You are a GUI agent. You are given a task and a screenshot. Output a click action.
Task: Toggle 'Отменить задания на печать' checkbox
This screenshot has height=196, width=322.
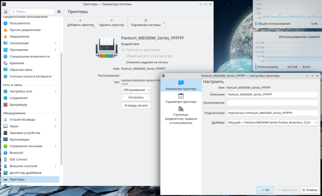pyautogui.click(x=124, y=62)
